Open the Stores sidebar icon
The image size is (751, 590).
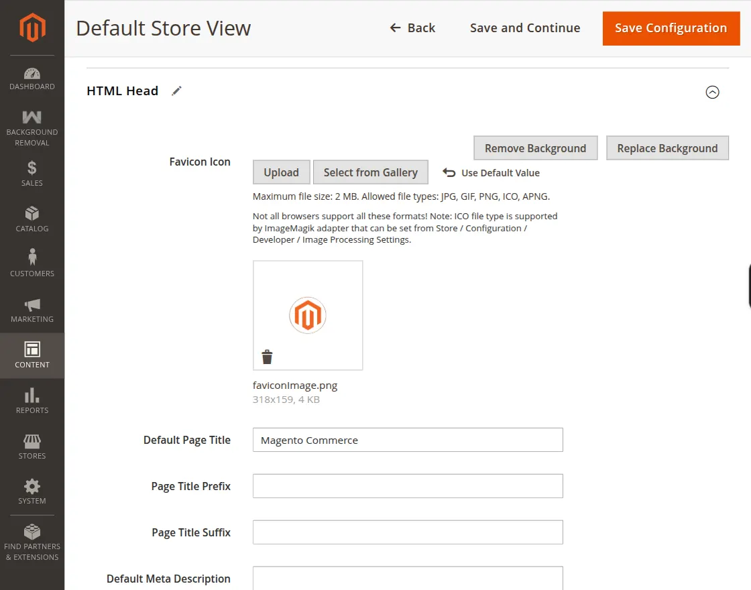[32, 442]
